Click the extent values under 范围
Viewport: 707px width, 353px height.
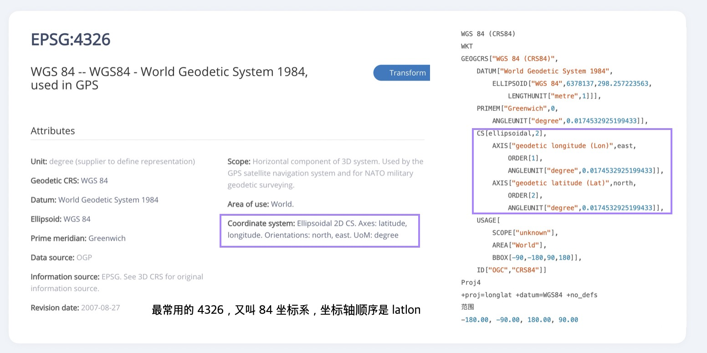[x=519, y=320]
